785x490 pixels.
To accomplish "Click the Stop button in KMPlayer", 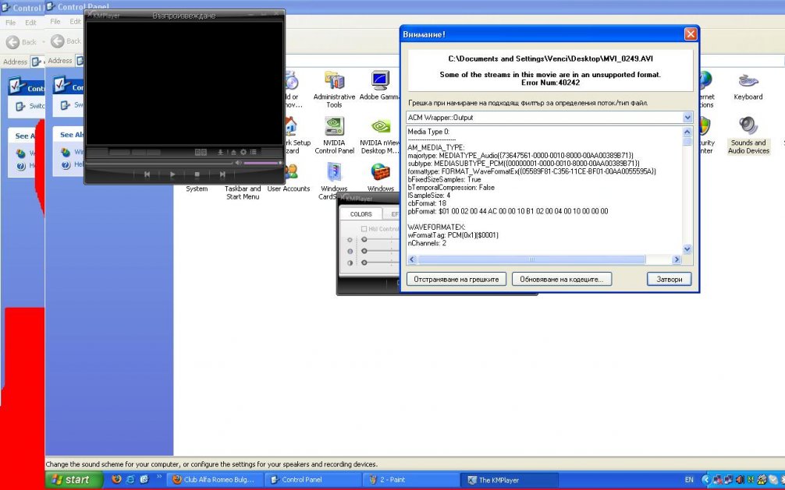I will [x=197, y=174].
